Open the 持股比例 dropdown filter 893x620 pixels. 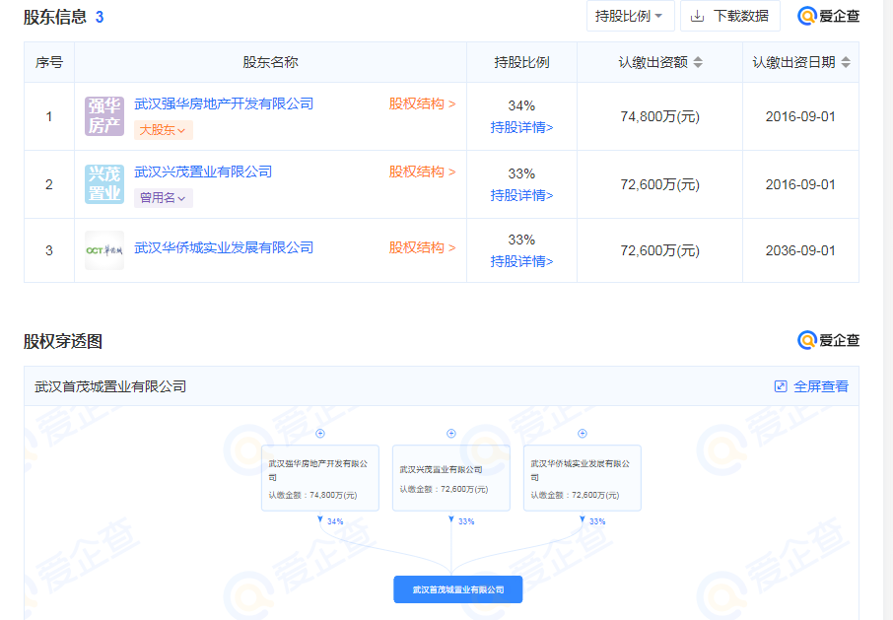pos(631,16)
